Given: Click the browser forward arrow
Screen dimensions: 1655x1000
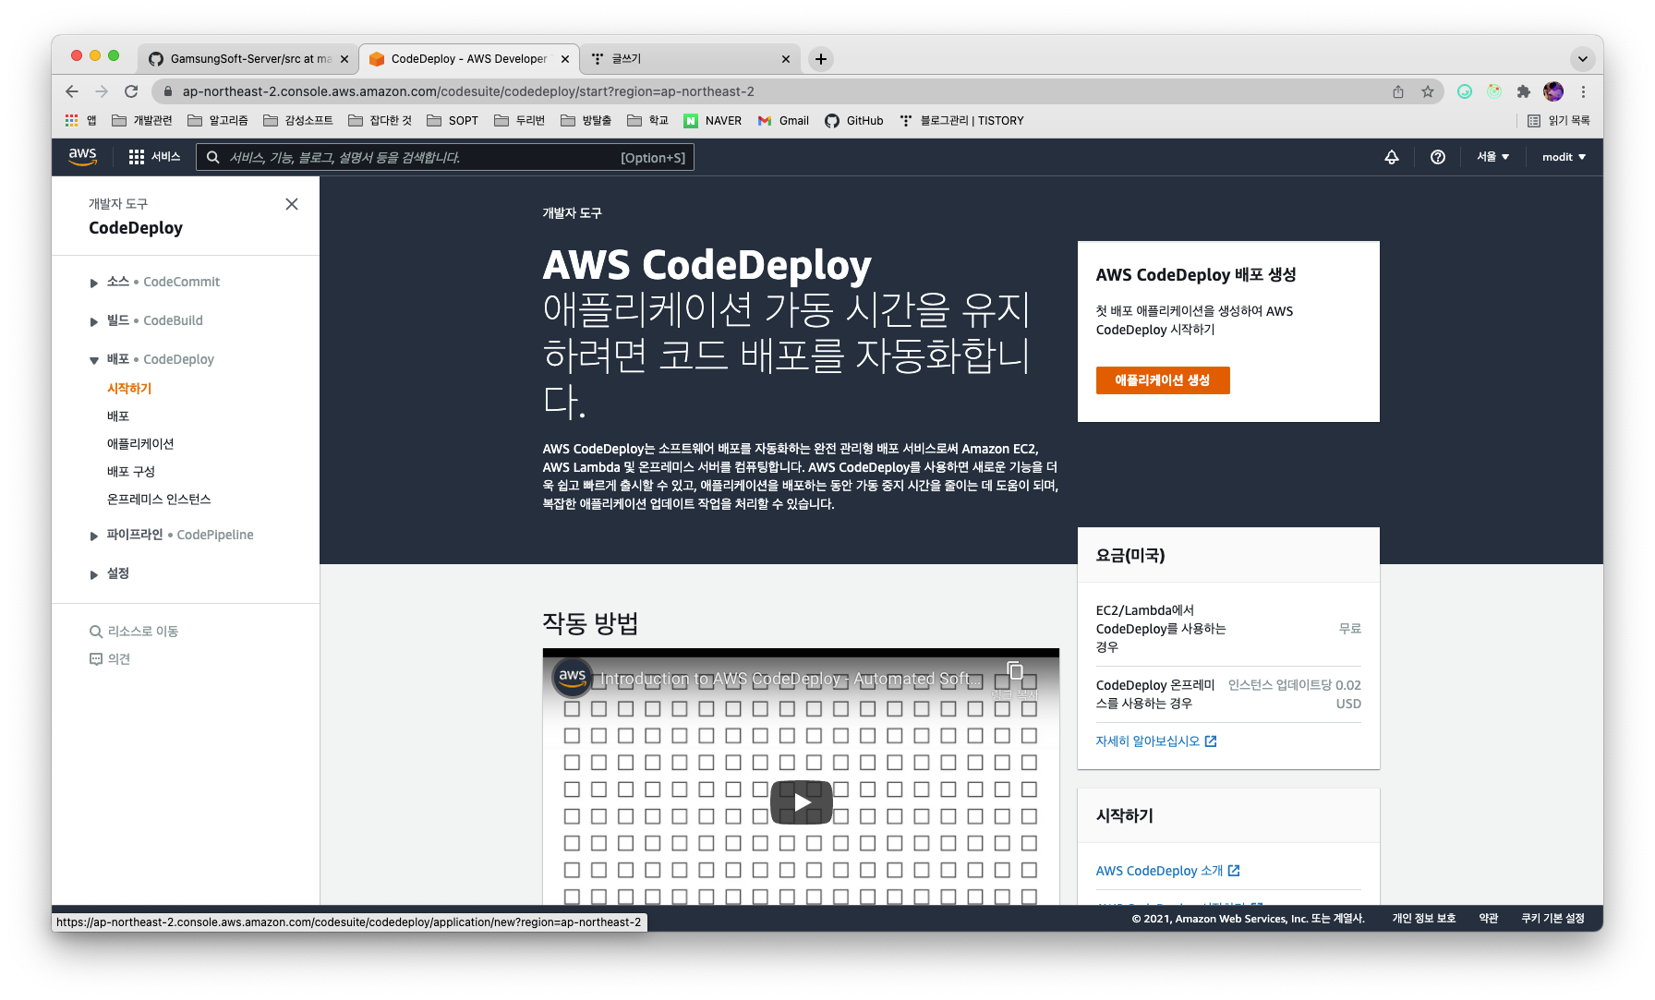Looking at the screenshot, I should (102, 91).
